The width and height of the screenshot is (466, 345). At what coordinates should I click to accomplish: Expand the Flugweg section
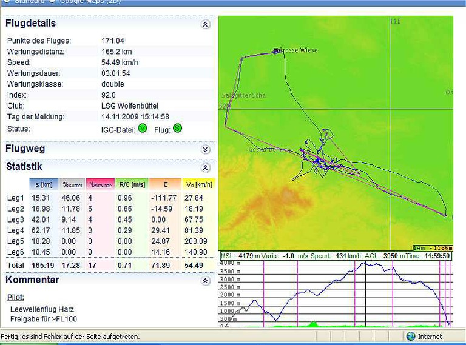205,150
